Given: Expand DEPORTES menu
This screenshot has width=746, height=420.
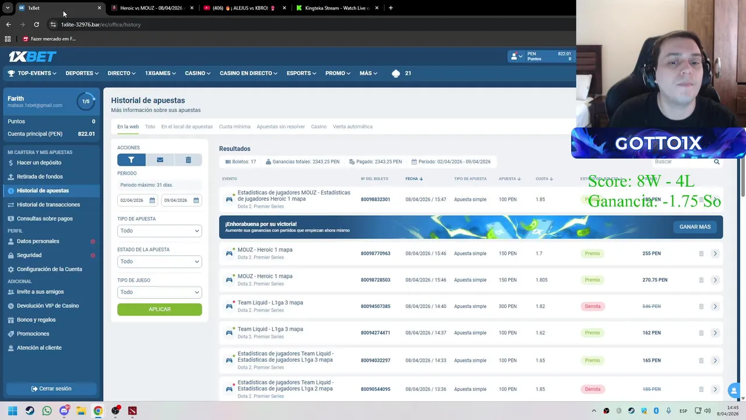Looking at the screenshot, I should click(x=82, y=73).
